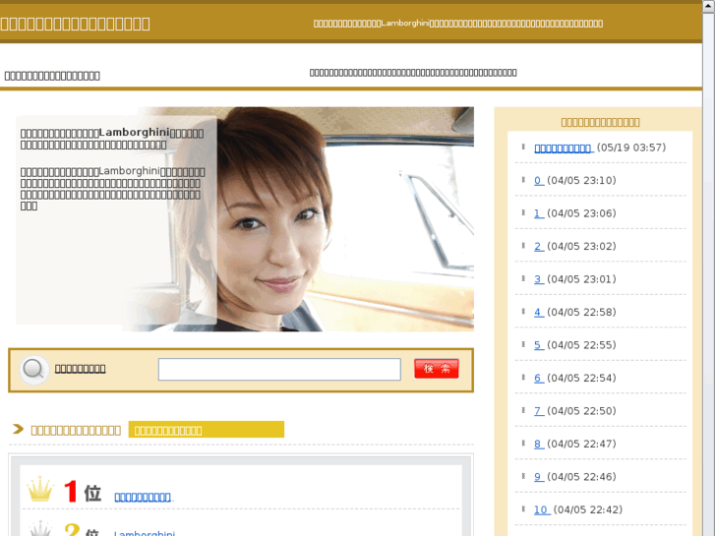This screenshot has height=536, width=715.
Task: Click the gold crown icon for rank 1
Action: coord(40,489)
